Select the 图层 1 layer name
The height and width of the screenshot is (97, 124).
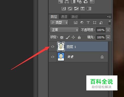click(x=71, y=47)
